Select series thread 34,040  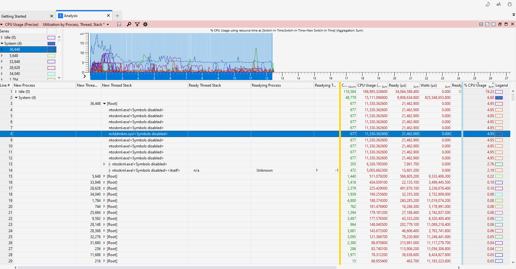[28, 74]
